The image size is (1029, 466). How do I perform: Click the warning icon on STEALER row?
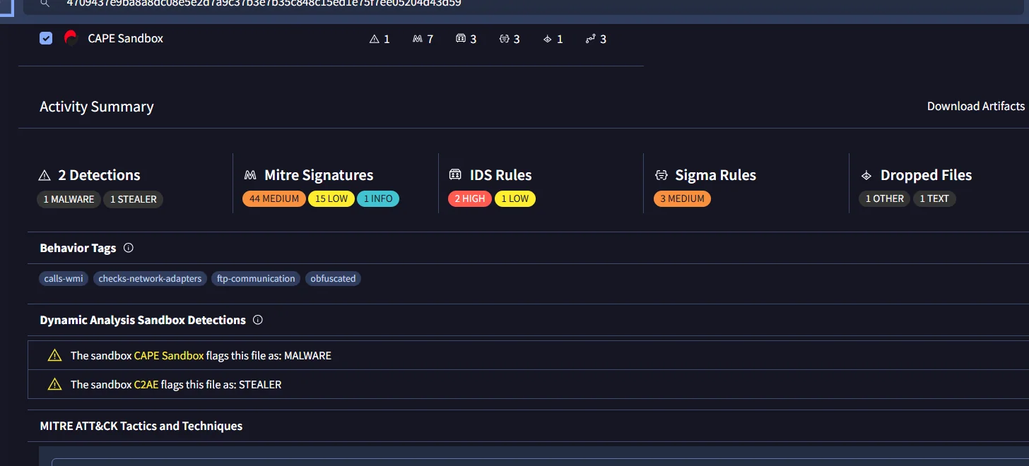(54, 385)
